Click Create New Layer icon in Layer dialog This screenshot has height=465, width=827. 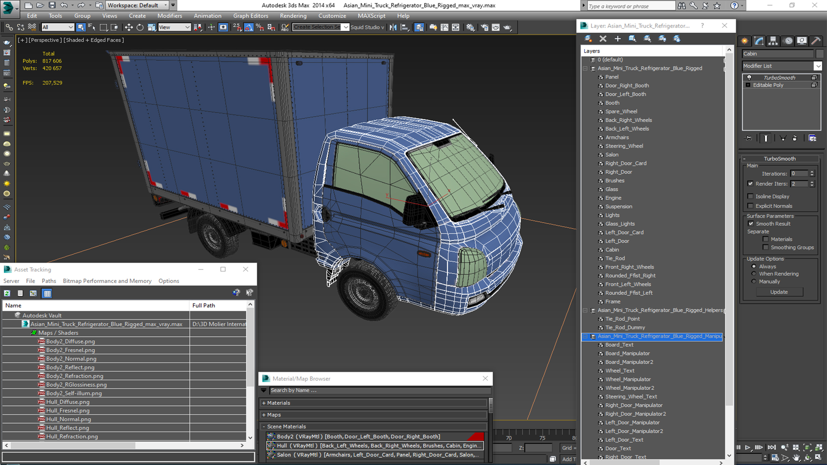pos(588,39)
